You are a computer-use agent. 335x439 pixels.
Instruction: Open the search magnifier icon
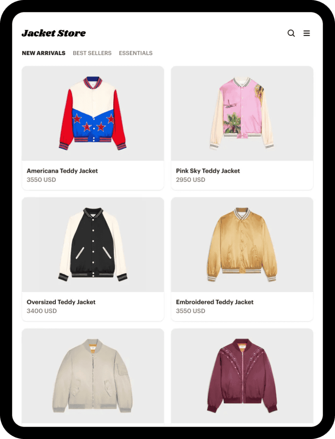[x=291, y=33]
